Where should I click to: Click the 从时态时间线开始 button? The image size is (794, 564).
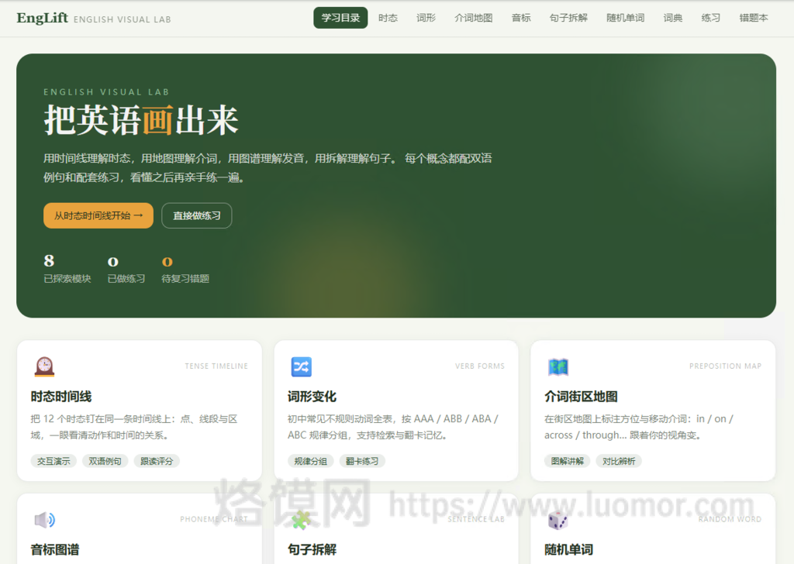point(98,215)
